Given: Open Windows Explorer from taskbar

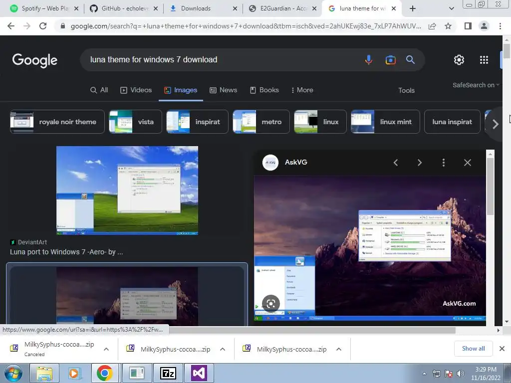Looking at the screenshot, I should [x=44, y=373].
